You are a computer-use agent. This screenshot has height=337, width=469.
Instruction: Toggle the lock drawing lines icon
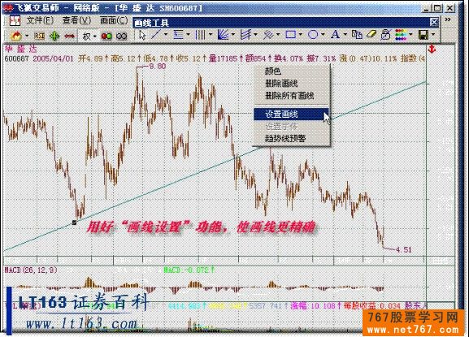click(x=385, y=35)
